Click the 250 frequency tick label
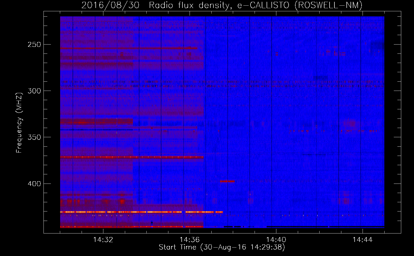This screenshot has height=256, width=414. click(x=34, y=45)
